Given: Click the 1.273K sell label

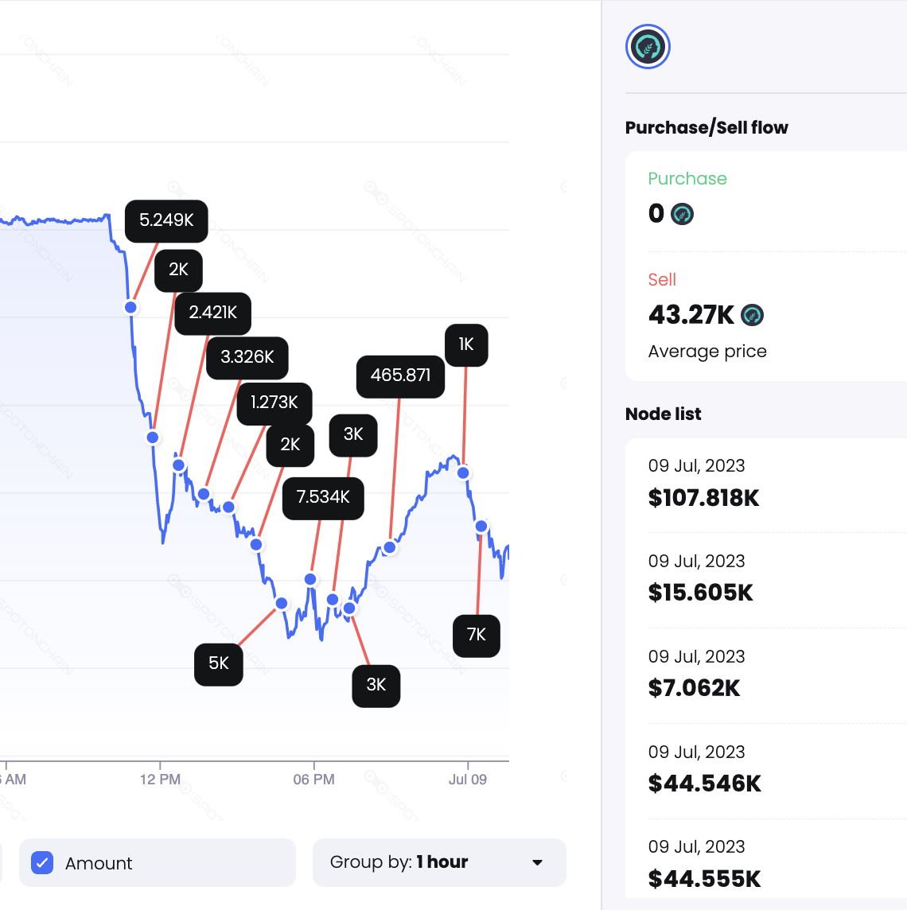Looking at the screenshot, I should click(x=274, y=402).
